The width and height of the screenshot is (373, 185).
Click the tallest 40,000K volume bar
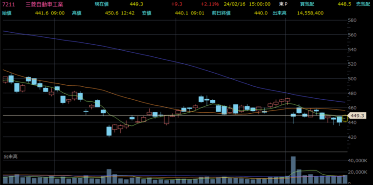point(293,170)
